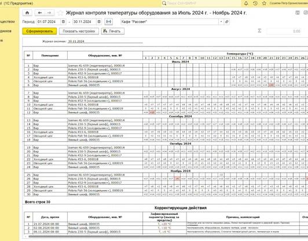The height and width of the screenshot is (241, 308).
Task: Select row 1 Iceman KL-659 equipment cell
Action: (105, 65)
